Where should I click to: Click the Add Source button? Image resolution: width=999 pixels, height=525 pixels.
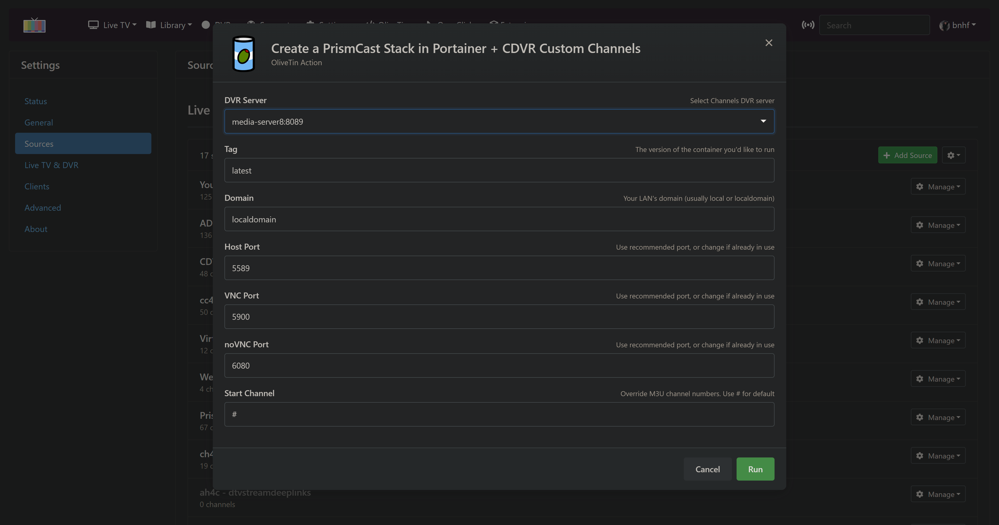(x=907, y=155)
